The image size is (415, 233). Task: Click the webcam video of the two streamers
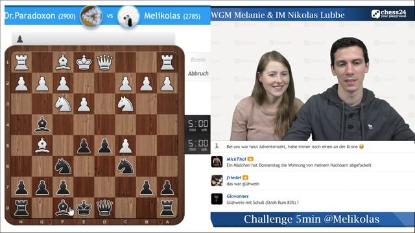point(313,81)
